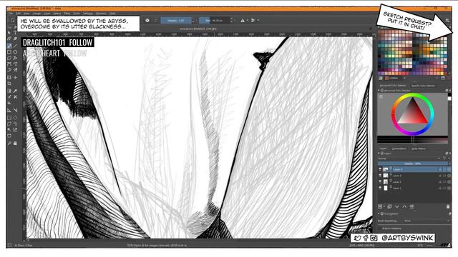Select the Fill bucket tool

[x=9, y=103]
